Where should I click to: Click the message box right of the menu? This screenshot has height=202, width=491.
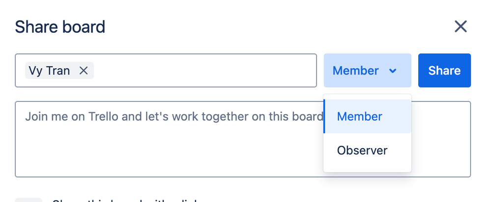click(441, 139)
